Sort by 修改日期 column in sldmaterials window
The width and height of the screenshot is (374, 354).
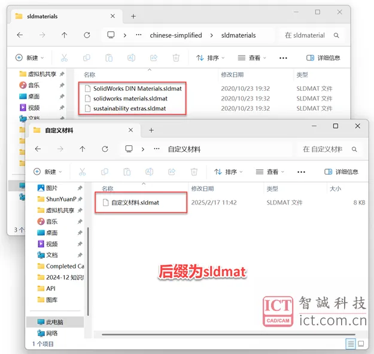232,75
